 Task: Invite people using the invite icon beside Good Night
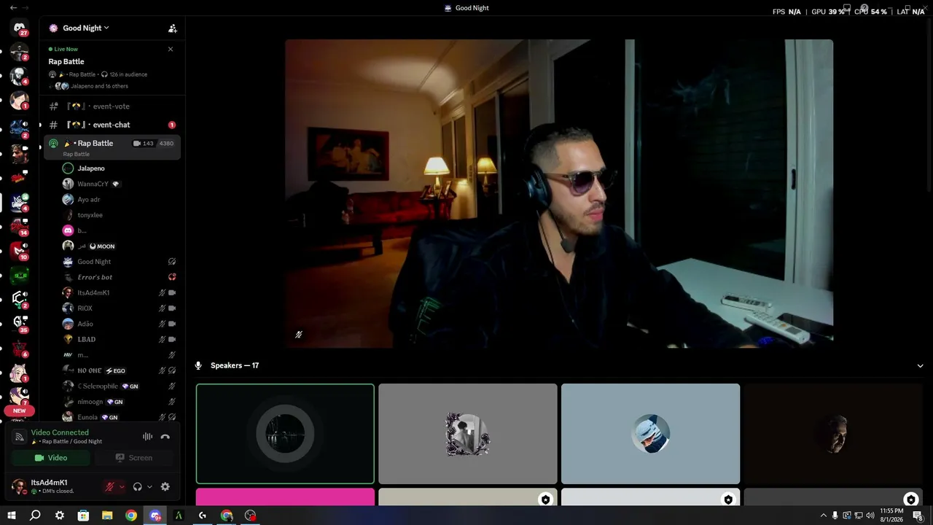pyautogui.click(x=173, y=28)
